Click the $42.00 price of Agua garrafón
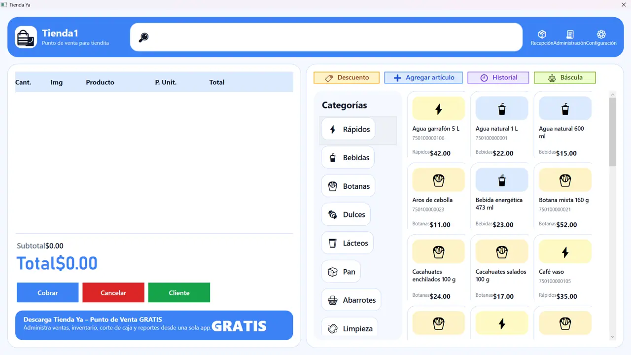 [x=440, y=153]
